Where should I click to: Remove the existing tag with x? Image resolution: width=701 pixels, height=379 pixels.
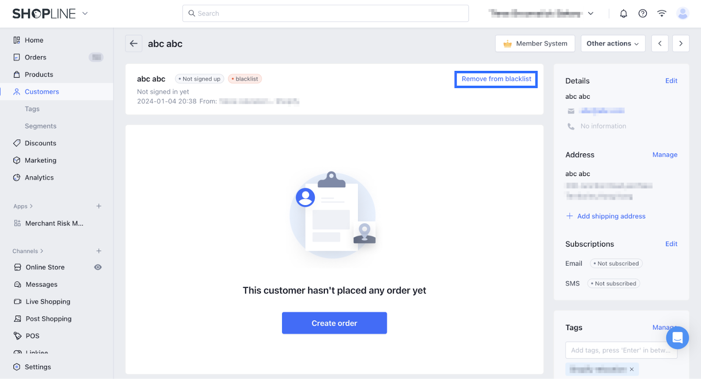[632, 369]
